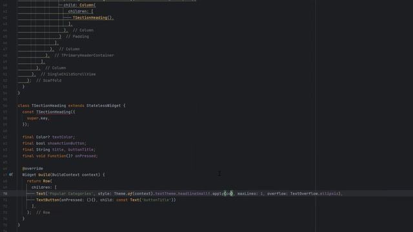
Task: Click the override gutter icon beside Widget build
Action: [x=11, y=175]
